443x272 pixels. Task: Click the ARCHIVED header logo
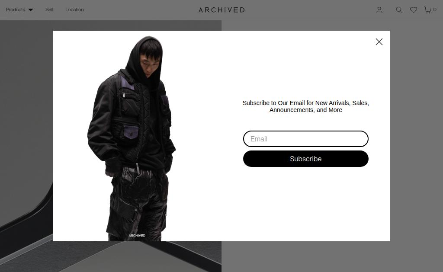(221, 10)
